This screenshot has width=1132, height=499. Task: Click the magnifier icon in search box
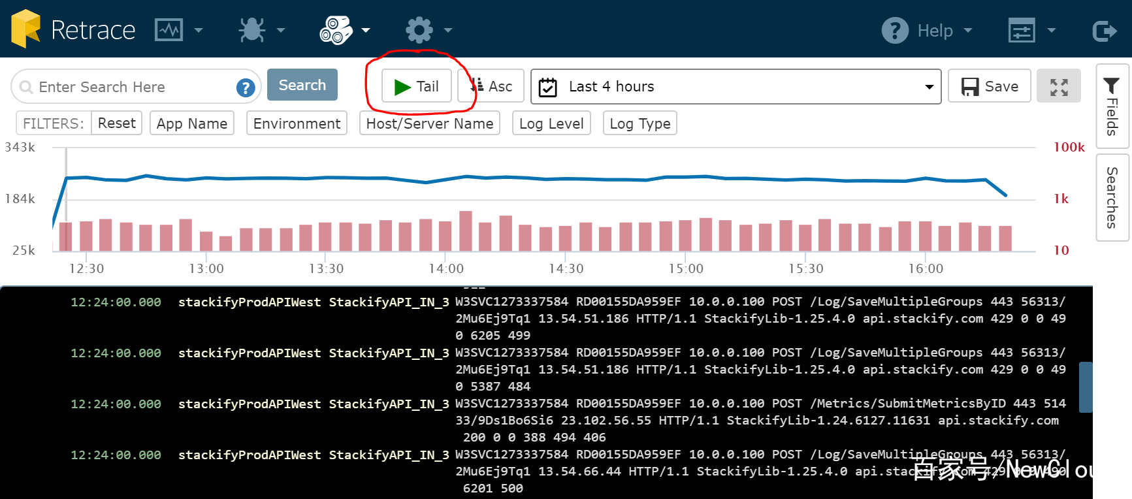point(26,87)
